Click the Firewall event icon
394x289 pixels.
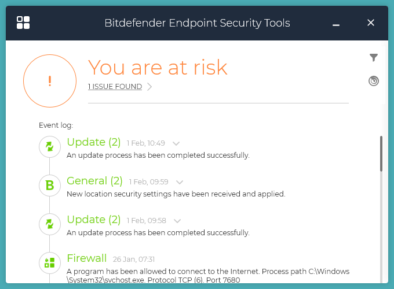tap(50, 263)
